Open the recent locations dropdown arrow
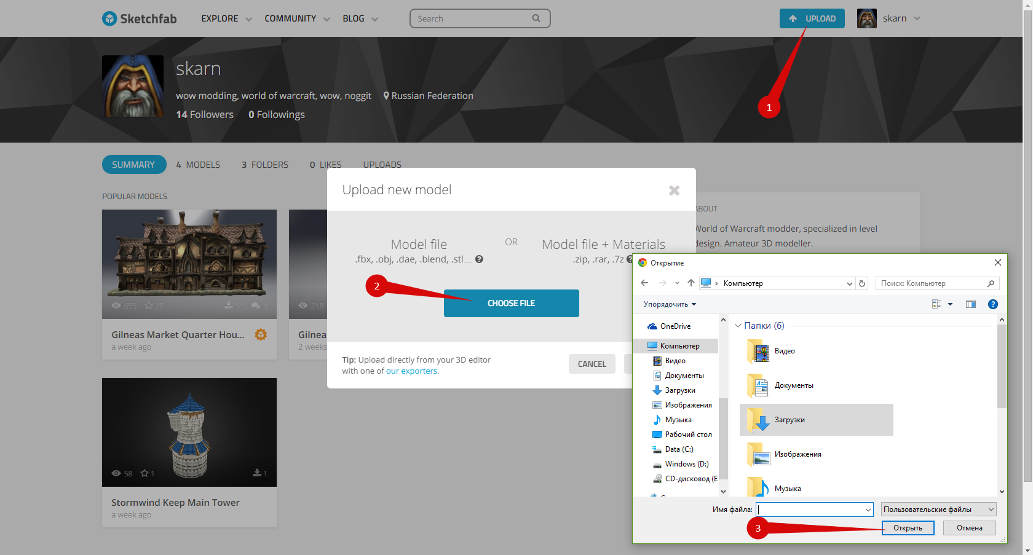 pos(677,283)
